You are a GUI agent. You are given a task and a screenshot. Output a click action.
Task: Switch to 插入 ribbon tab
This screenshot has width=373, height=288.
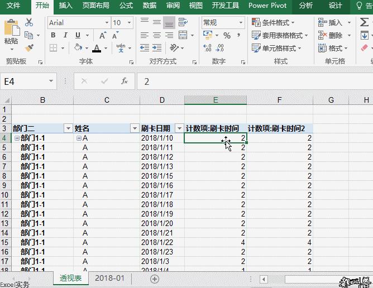pyautogui.click(x=65, y=5)
